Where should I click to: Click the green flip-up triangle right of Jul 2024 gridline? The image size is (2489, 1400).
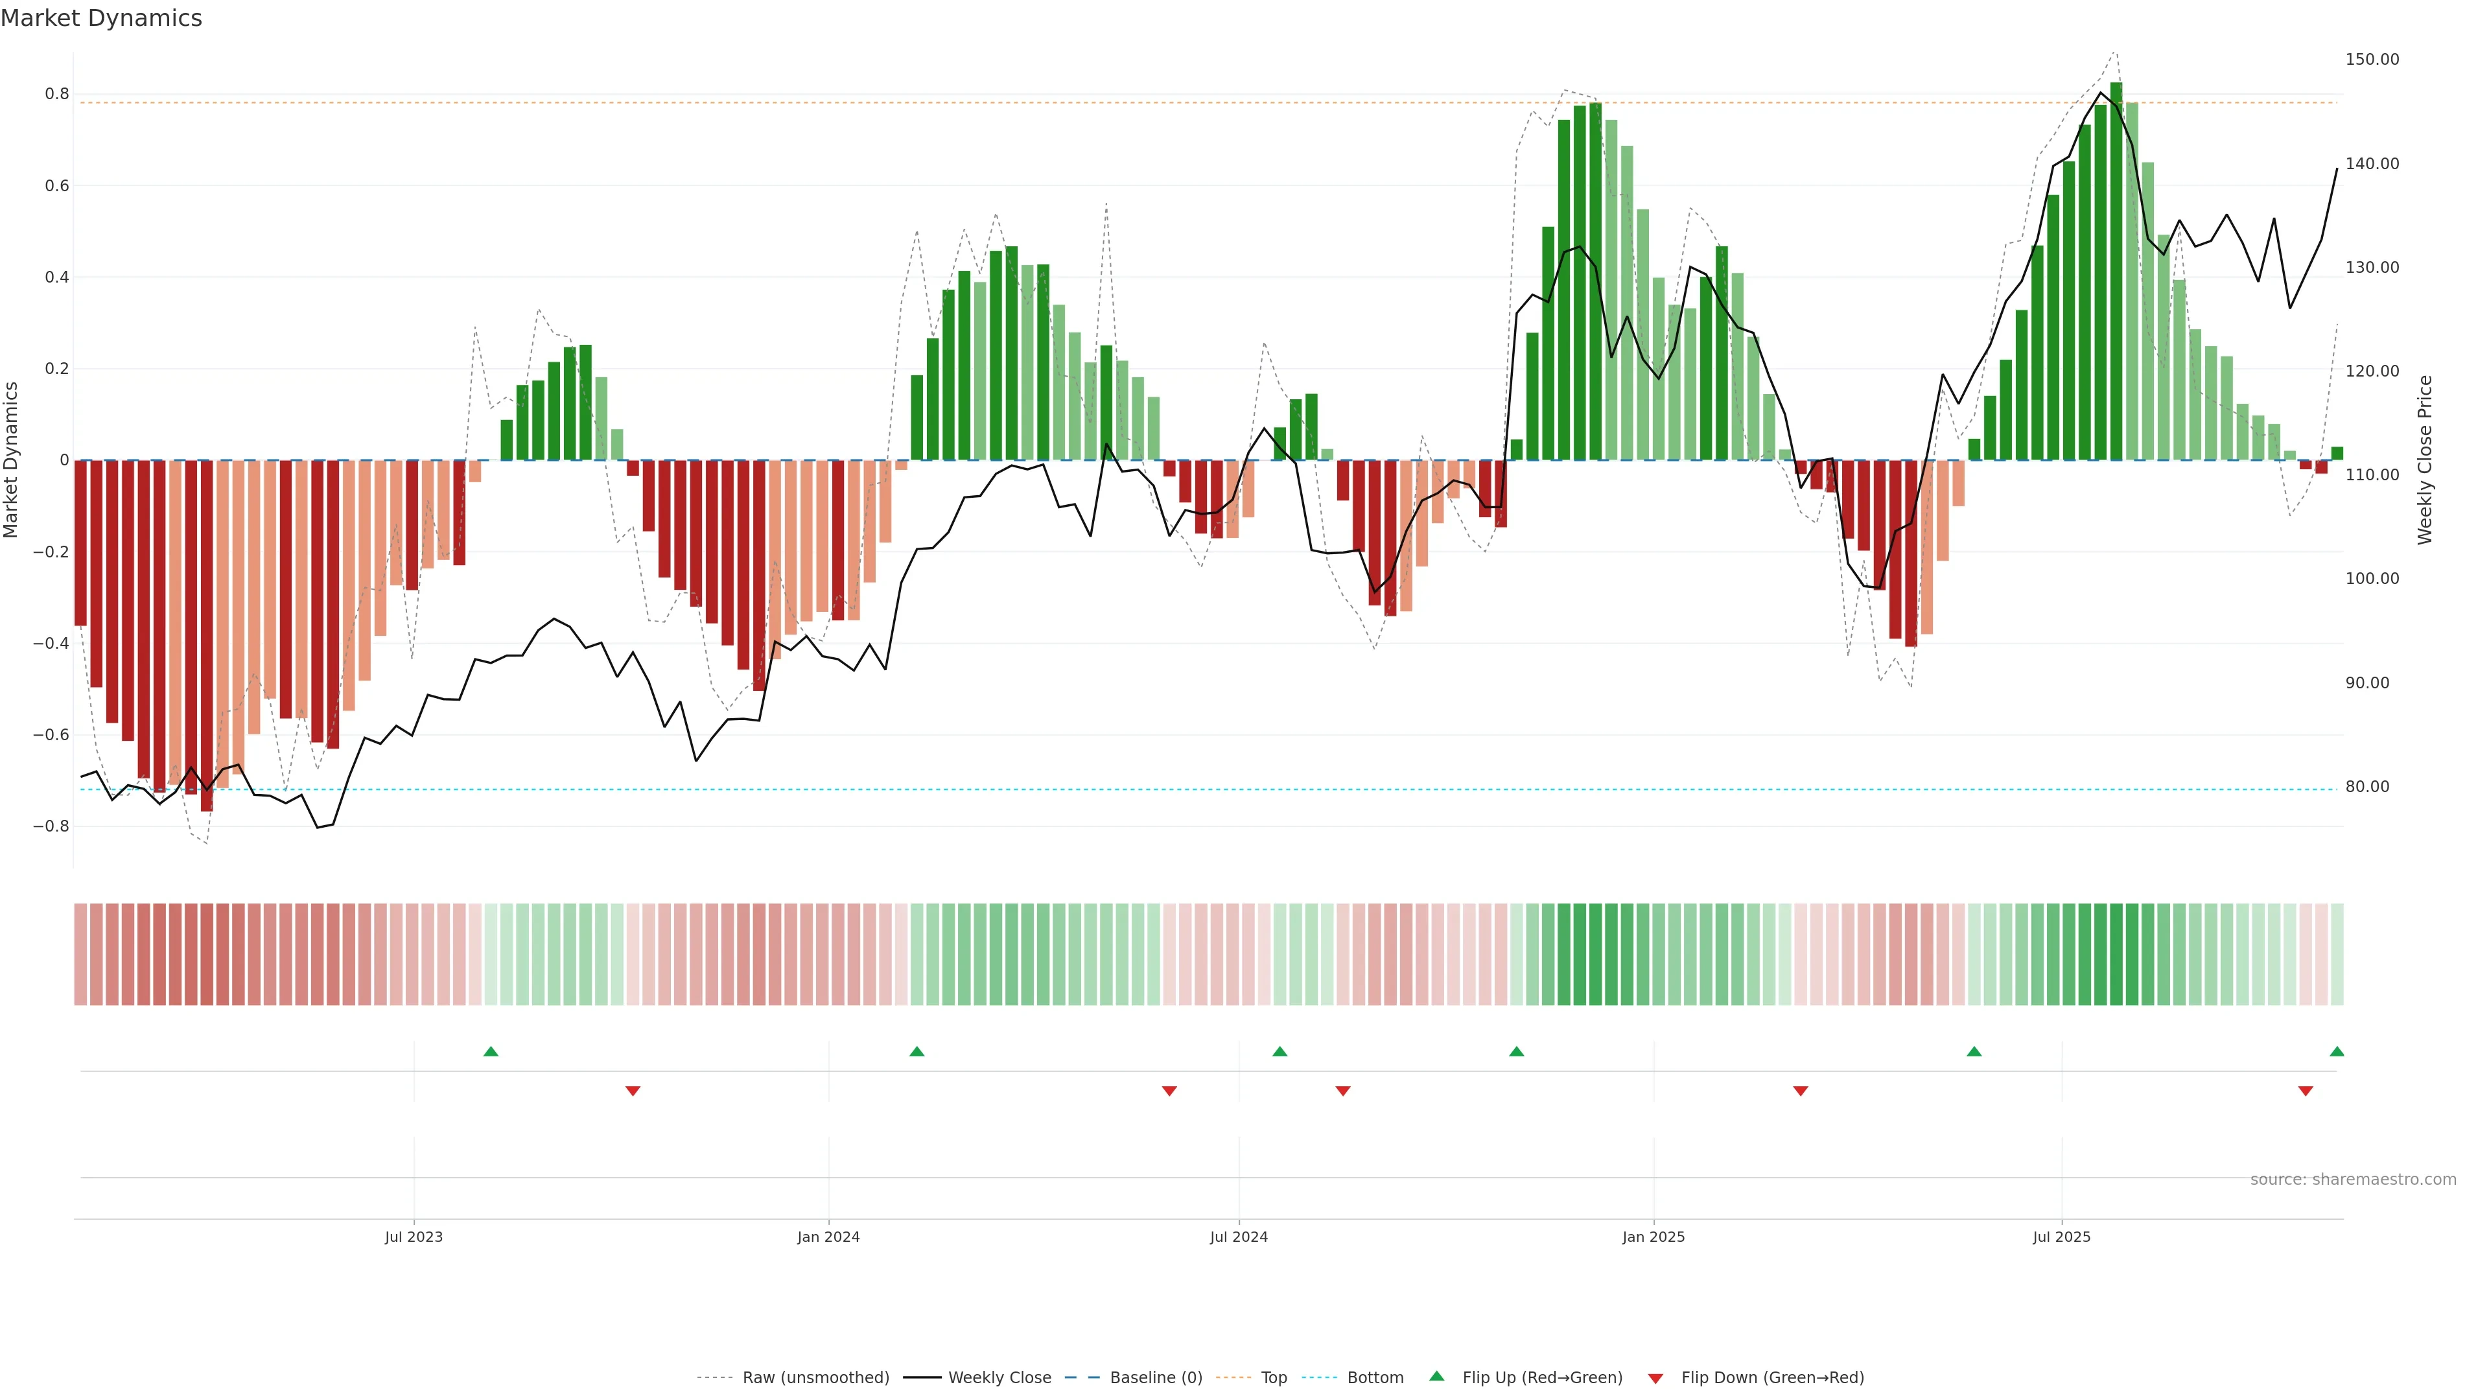[x=1280, y=1051]
